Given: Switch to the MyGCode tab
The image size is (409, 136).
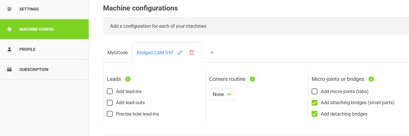Looking at the screenshot, I should point(118,53).
